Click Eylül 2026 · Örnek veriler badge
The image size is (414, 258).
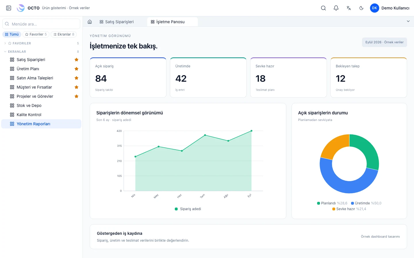pos(384,42)
